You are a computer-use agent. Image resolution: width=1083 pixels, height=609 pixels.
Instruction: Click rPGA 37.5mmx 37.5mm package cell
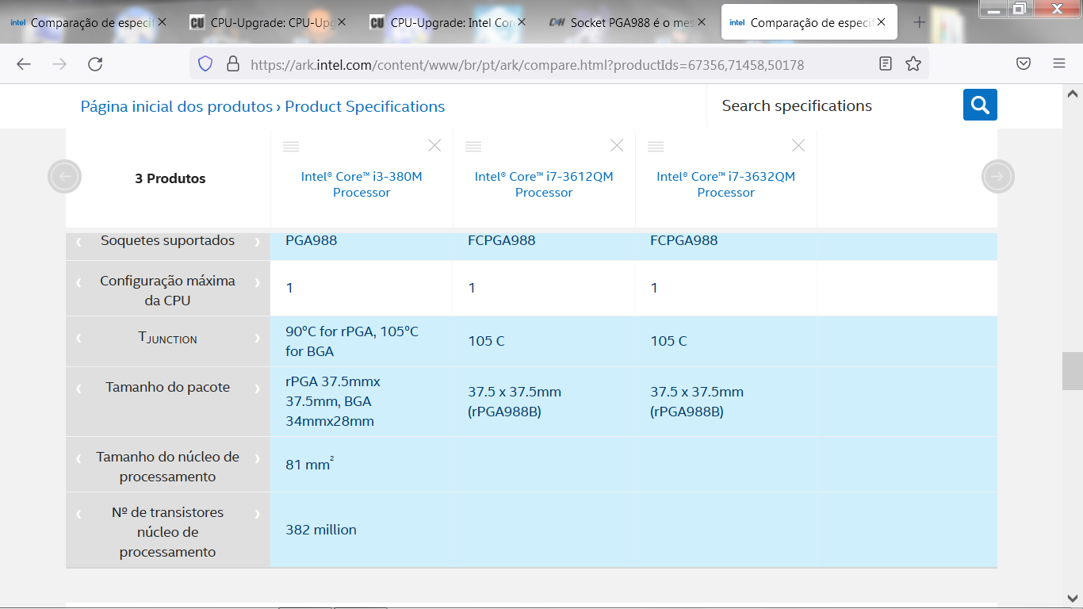(x=333, y=401)
